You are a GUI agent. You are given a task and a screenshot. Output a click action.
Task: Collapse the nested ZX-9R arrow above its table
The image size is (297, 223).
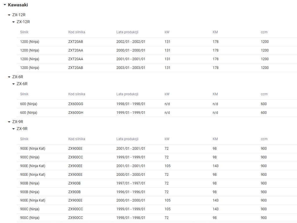point(13,129)
